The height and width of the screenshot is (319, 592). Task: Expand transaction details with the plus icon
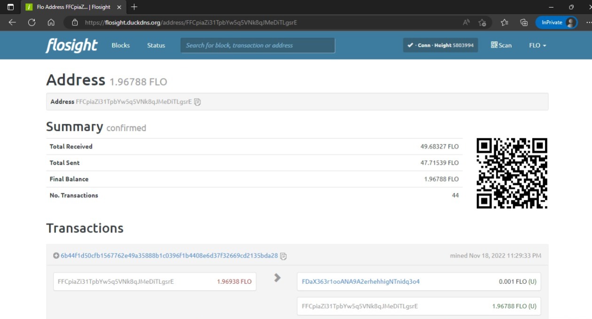click(56, 256)
